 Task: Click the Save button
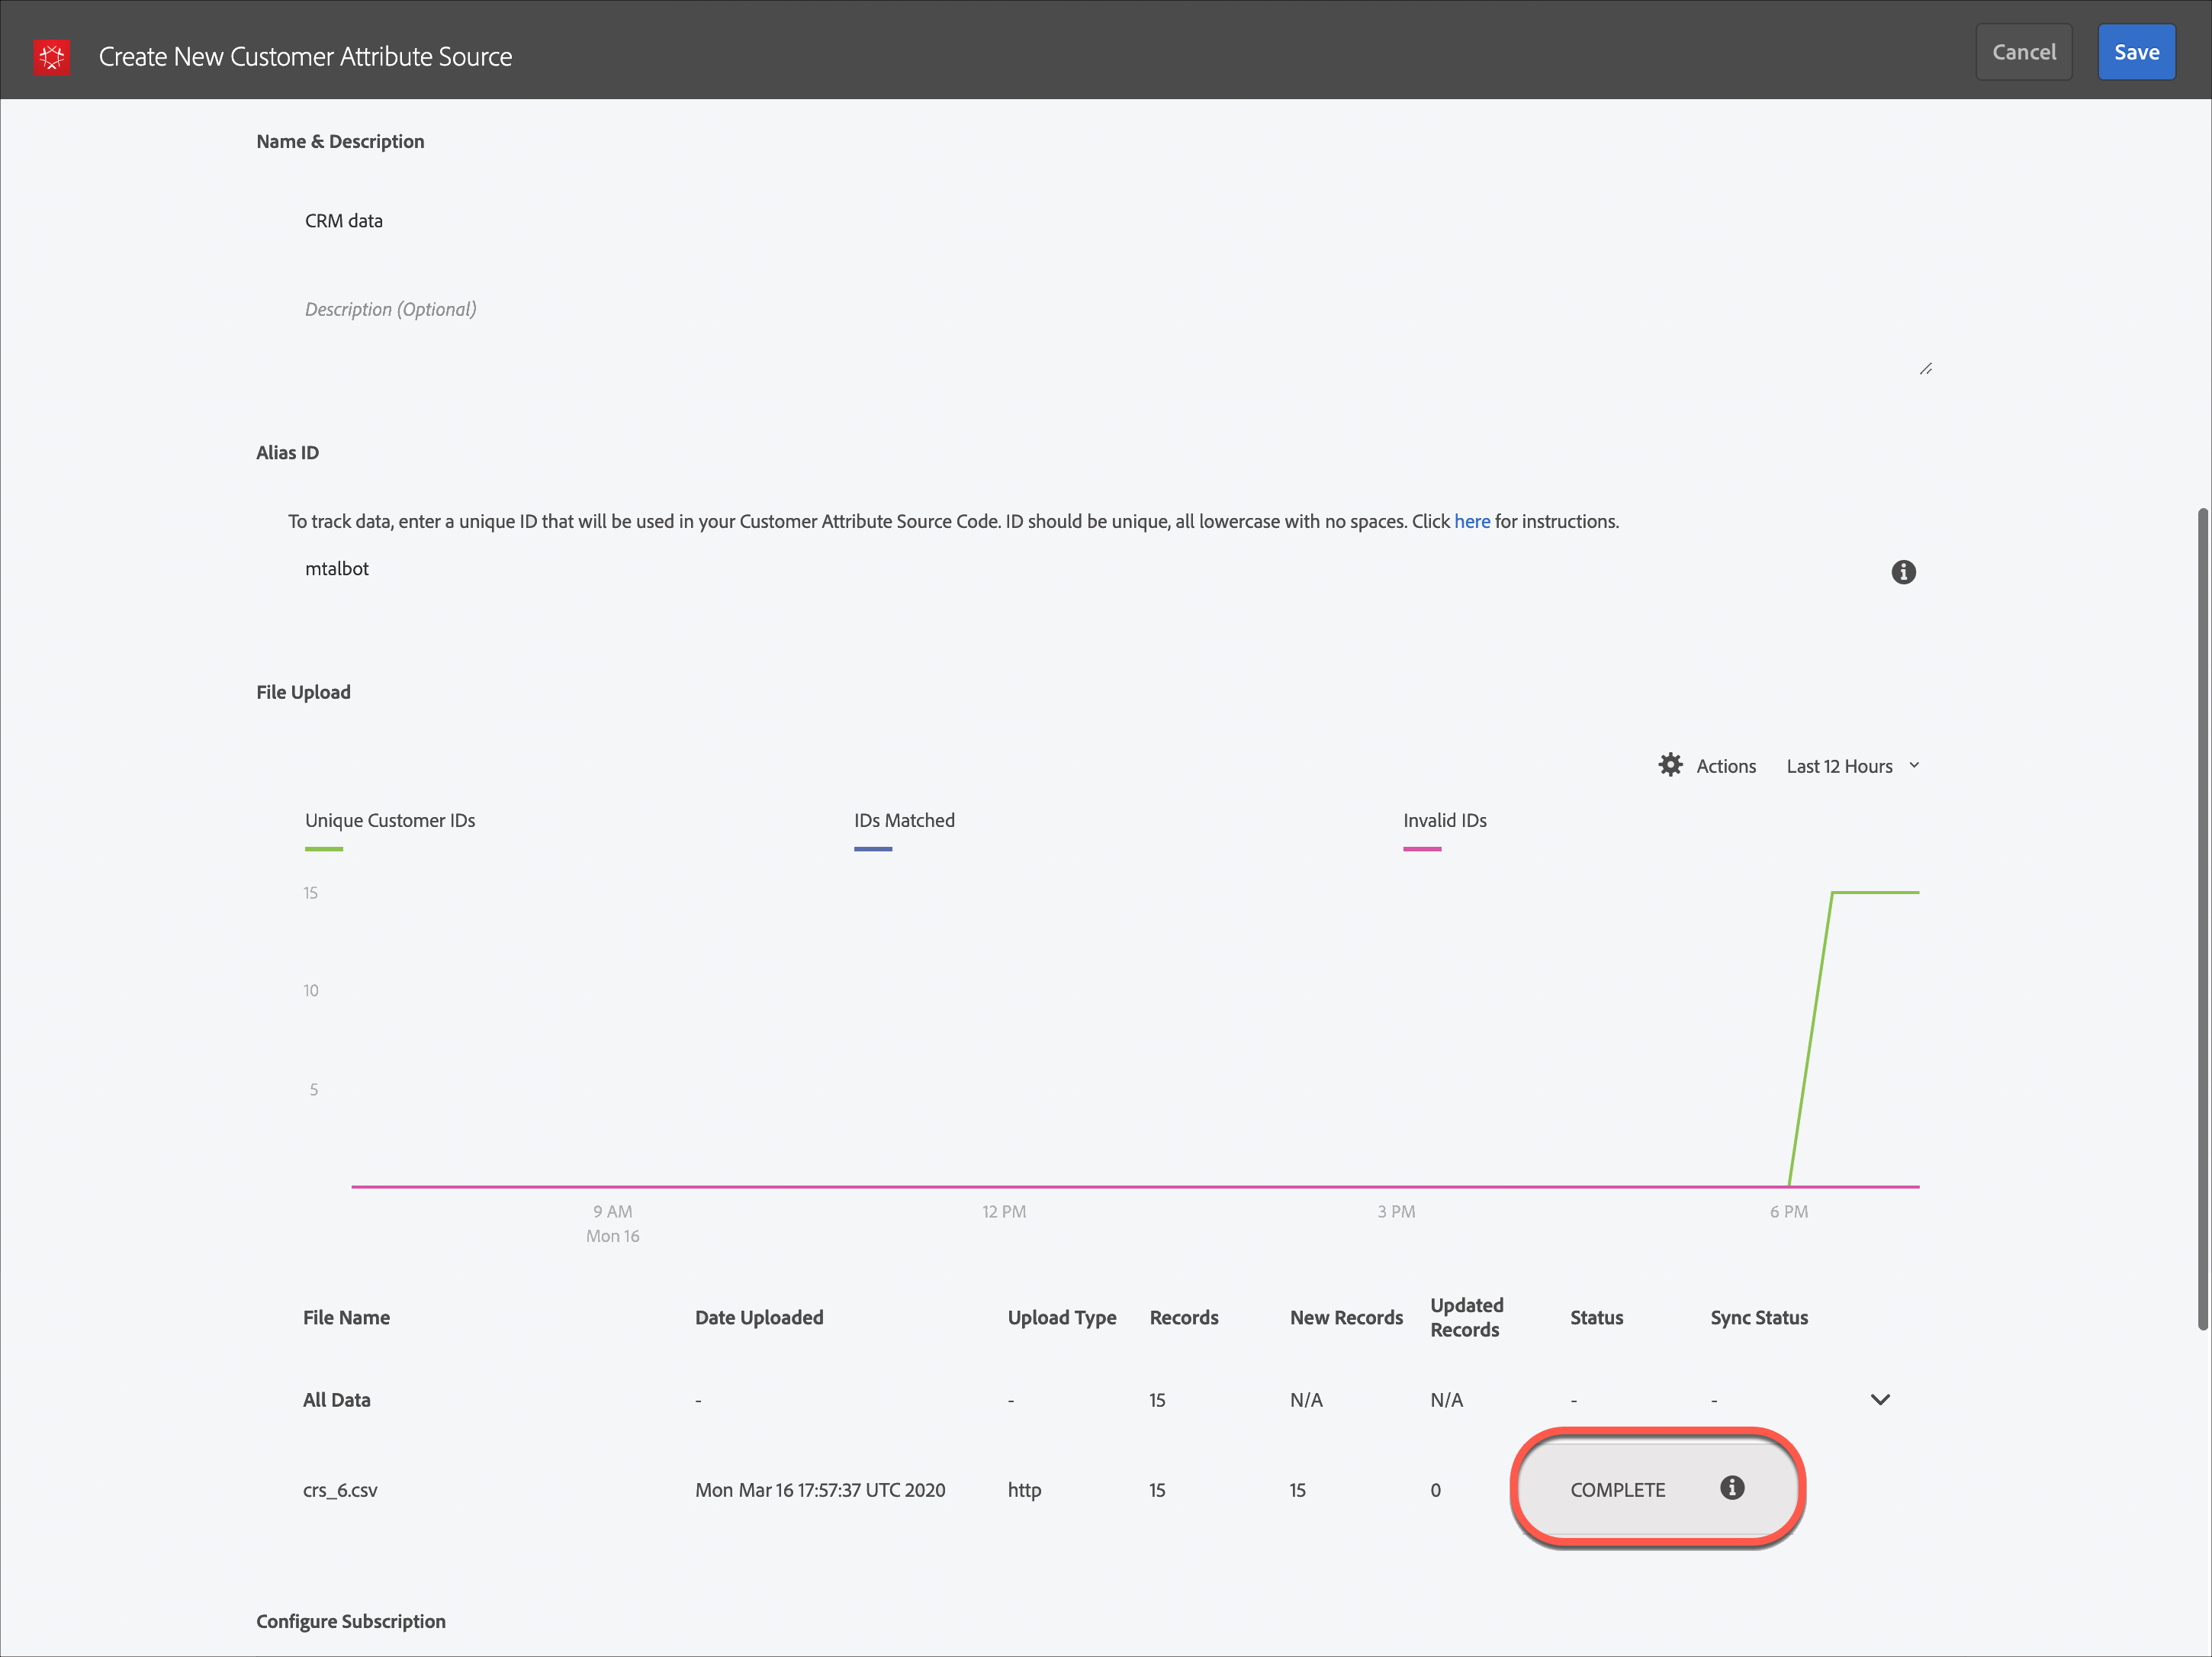coord(2136,52)
